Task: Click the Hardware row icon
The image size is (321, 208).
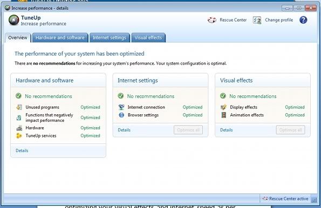Action: tap(19, 128)
